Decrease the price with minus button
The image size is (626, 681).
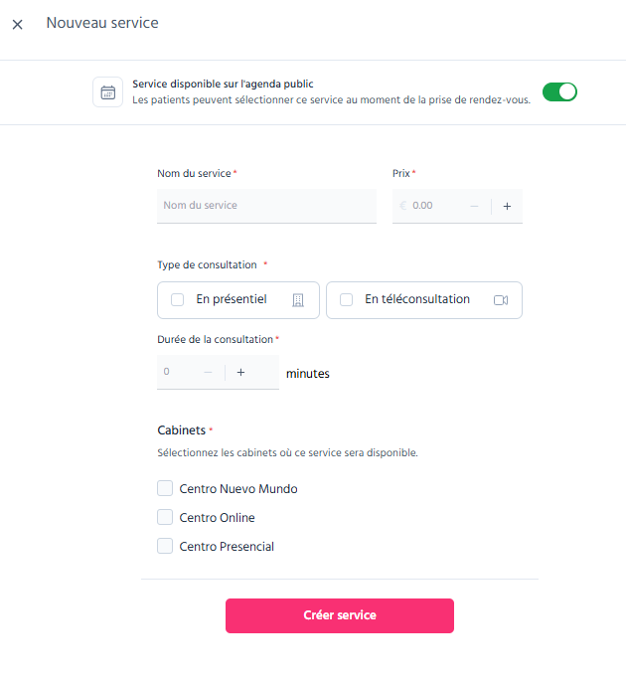coord(474,207)
